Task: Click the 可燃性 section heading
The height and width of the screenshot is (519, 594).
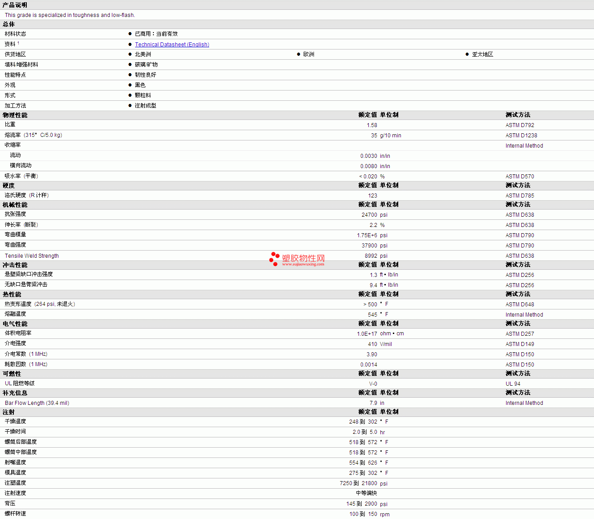Action: click(12, 374)
